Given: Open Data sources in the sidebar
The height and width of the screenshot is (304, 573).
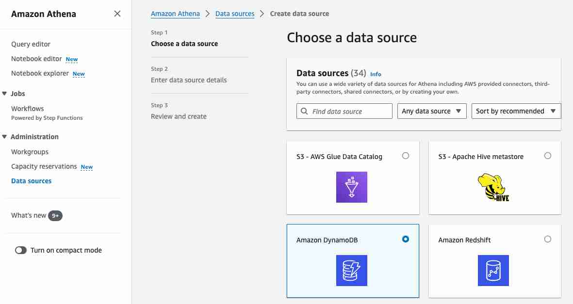Looking at the screenshot, I should (x=32, y=181).
